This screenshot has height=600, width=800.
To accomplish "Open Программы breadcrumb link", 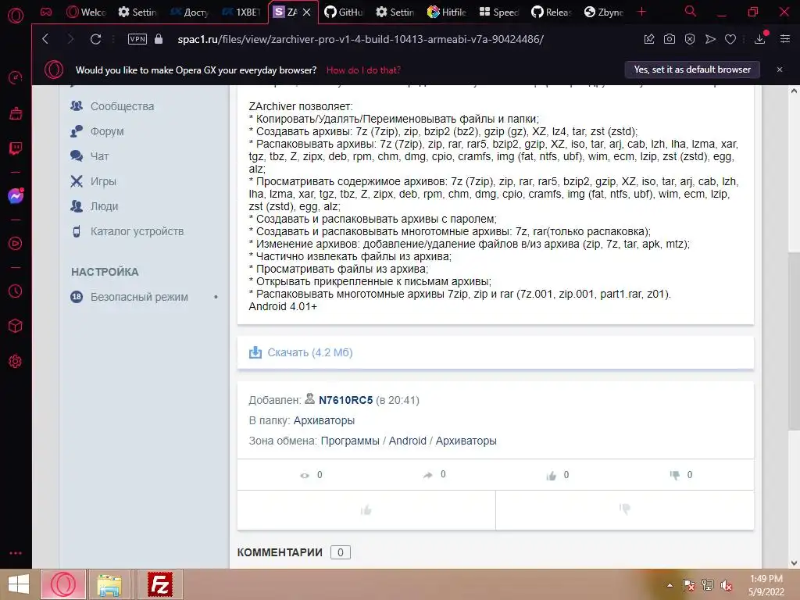I will point(350,441).
